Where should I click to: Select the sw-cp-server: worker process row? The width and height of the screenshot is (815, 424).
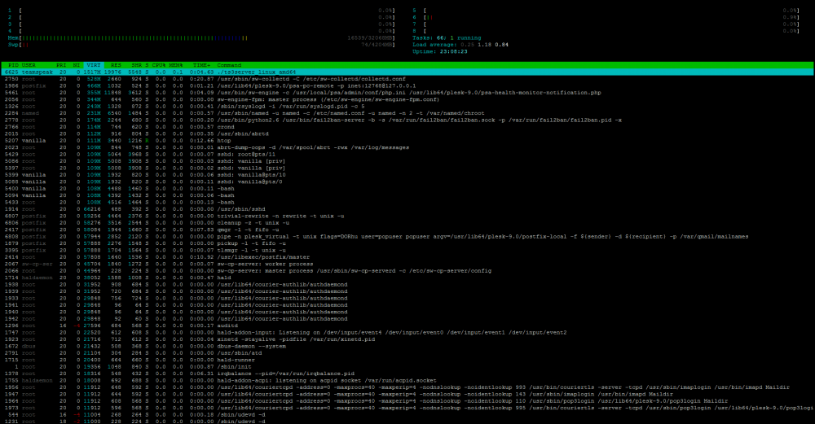coord(407,264)
